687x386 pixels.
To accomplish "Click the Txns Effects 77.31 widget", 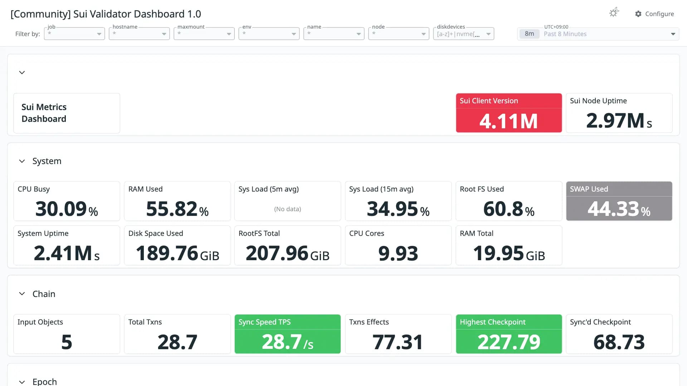I will pos(398,334).
